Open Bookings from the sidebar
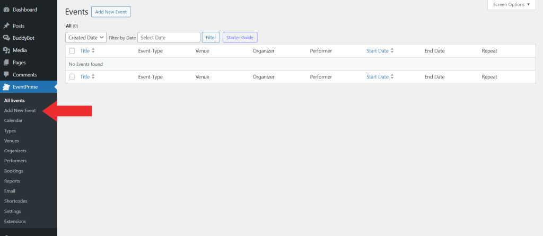 [14, 171]
